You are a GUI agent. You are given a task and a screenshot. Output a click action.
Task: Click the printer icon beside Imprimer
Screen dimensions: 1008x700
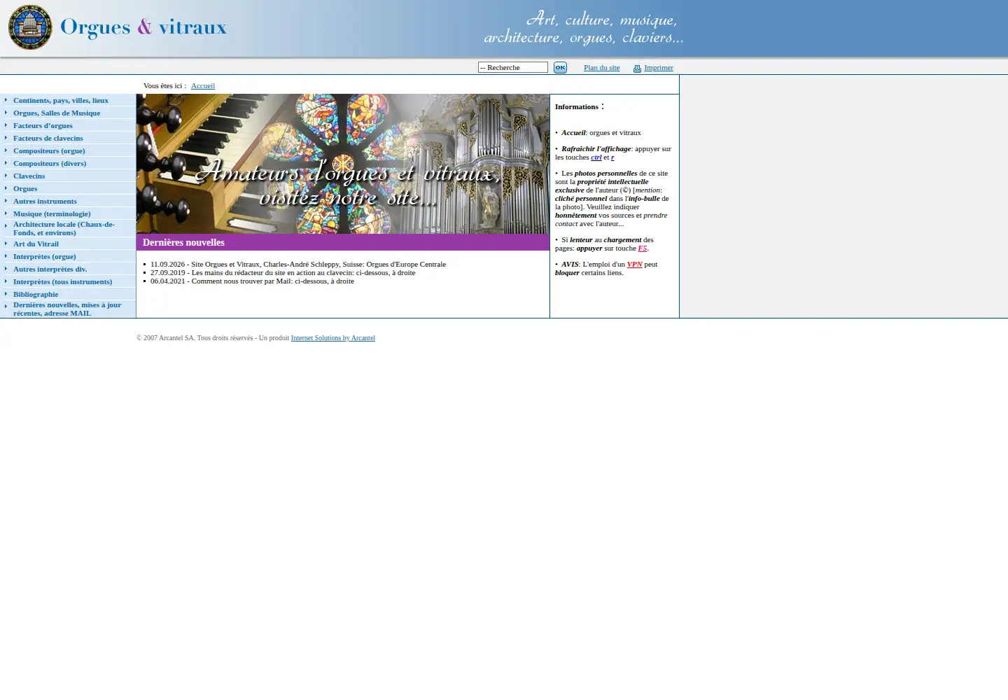637,69
